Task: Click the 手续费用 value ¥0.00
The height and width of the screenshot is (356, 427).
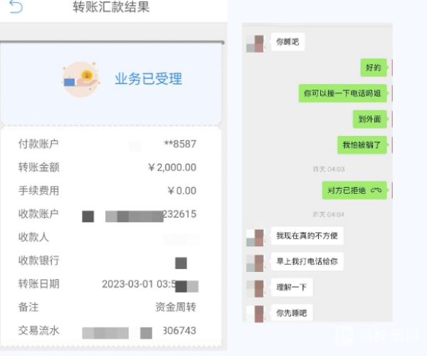Action: coord(181,191)
